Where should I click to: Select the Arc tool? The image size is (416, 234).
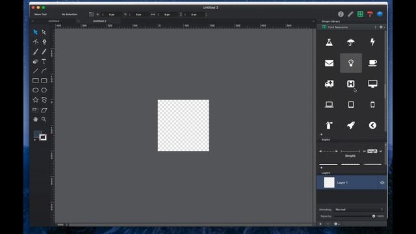pos(44,71)
